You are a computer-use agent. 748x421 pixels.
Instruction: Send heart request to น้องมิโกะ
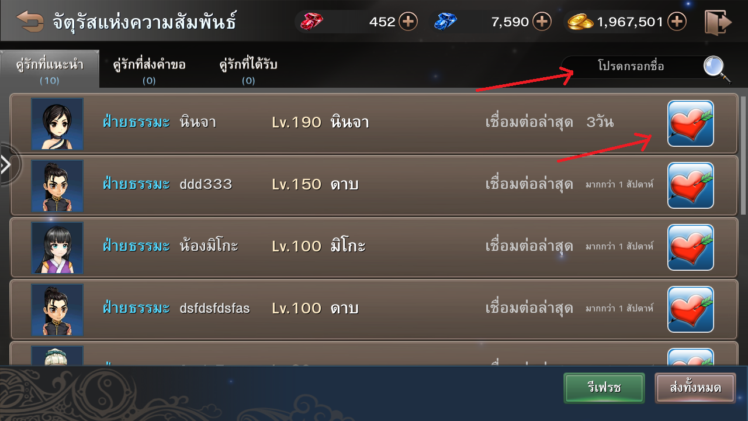[690, 247]
